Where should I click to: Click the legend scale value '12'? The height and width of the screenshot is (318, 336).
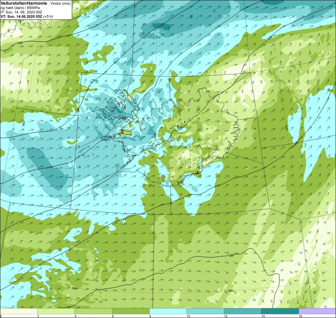point(225,316)
